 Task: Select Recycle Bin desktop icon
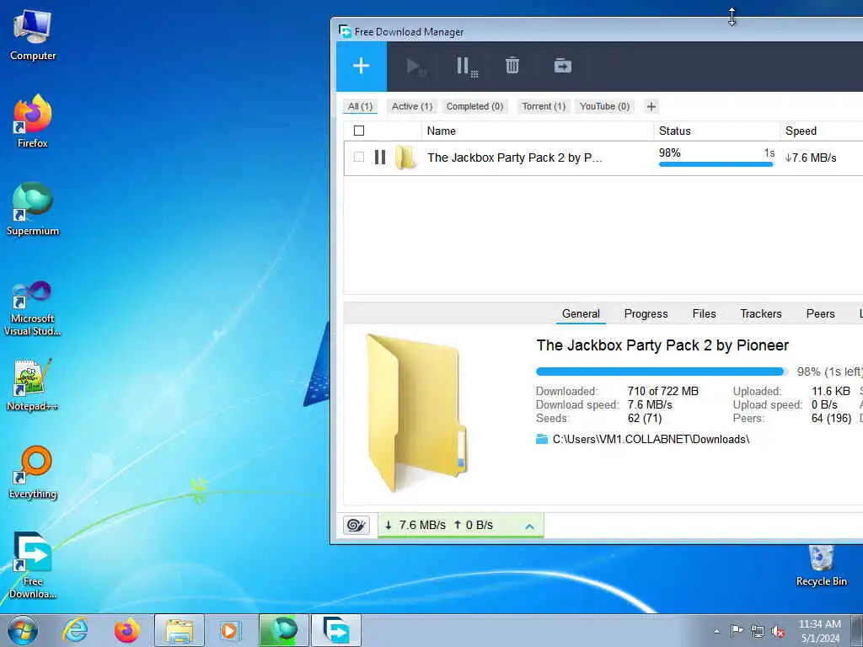(821, 565)
